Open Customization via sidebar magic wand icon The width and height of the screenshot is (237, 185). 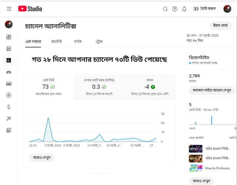(9, 118)
